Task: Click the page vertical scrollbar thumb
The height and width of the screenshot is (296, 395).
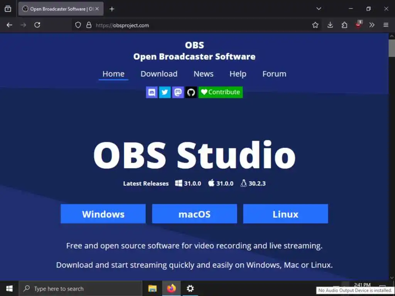Action: 392,48
